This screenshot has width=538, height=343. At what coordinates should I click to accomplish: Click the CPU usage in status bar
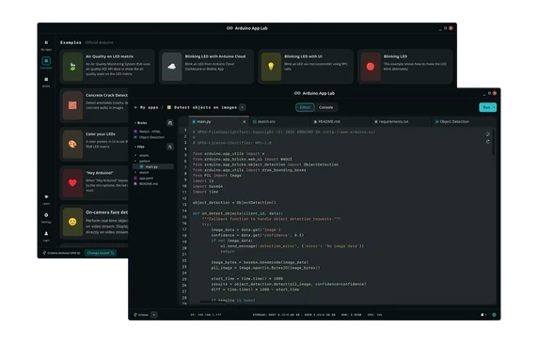[374, 315]
